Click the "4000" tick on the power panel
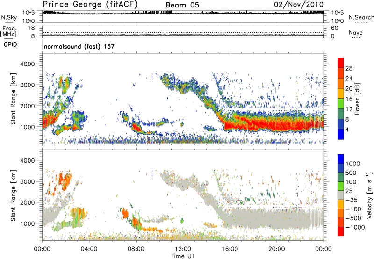 27,64
